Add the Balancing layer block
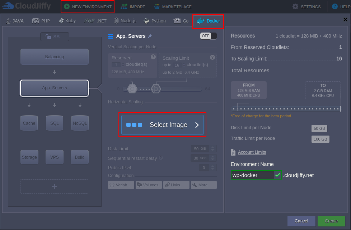 pos(55,57)
